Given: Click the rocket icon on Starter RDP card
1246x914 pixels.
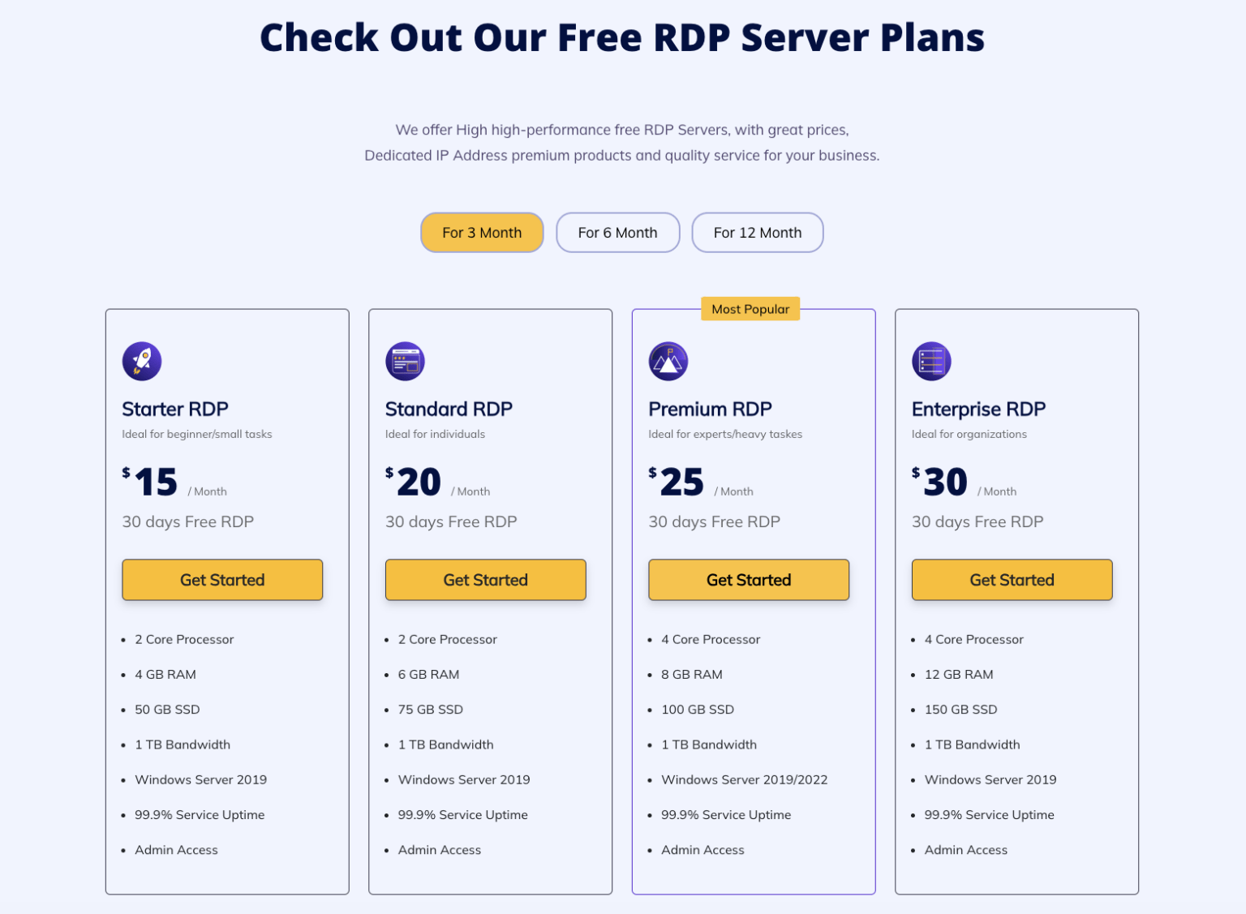Looking at the screenshot, I should pyautogui.click(x=141, y=362).
